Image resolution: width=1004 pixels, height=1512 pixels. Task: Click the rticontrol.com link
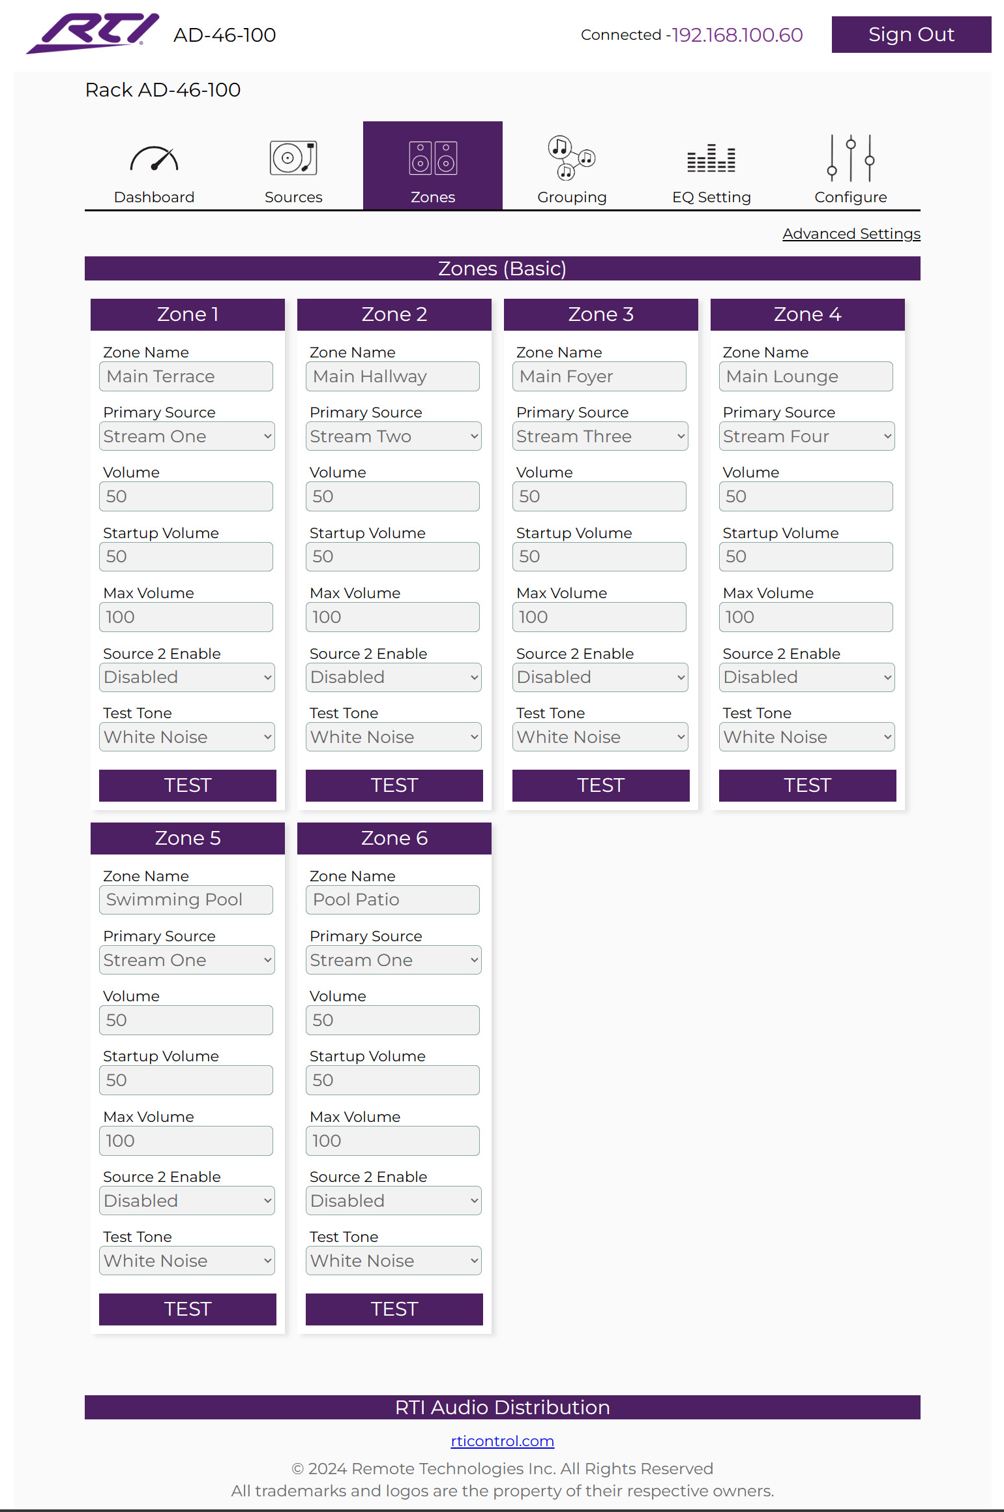coord(503,1441)
